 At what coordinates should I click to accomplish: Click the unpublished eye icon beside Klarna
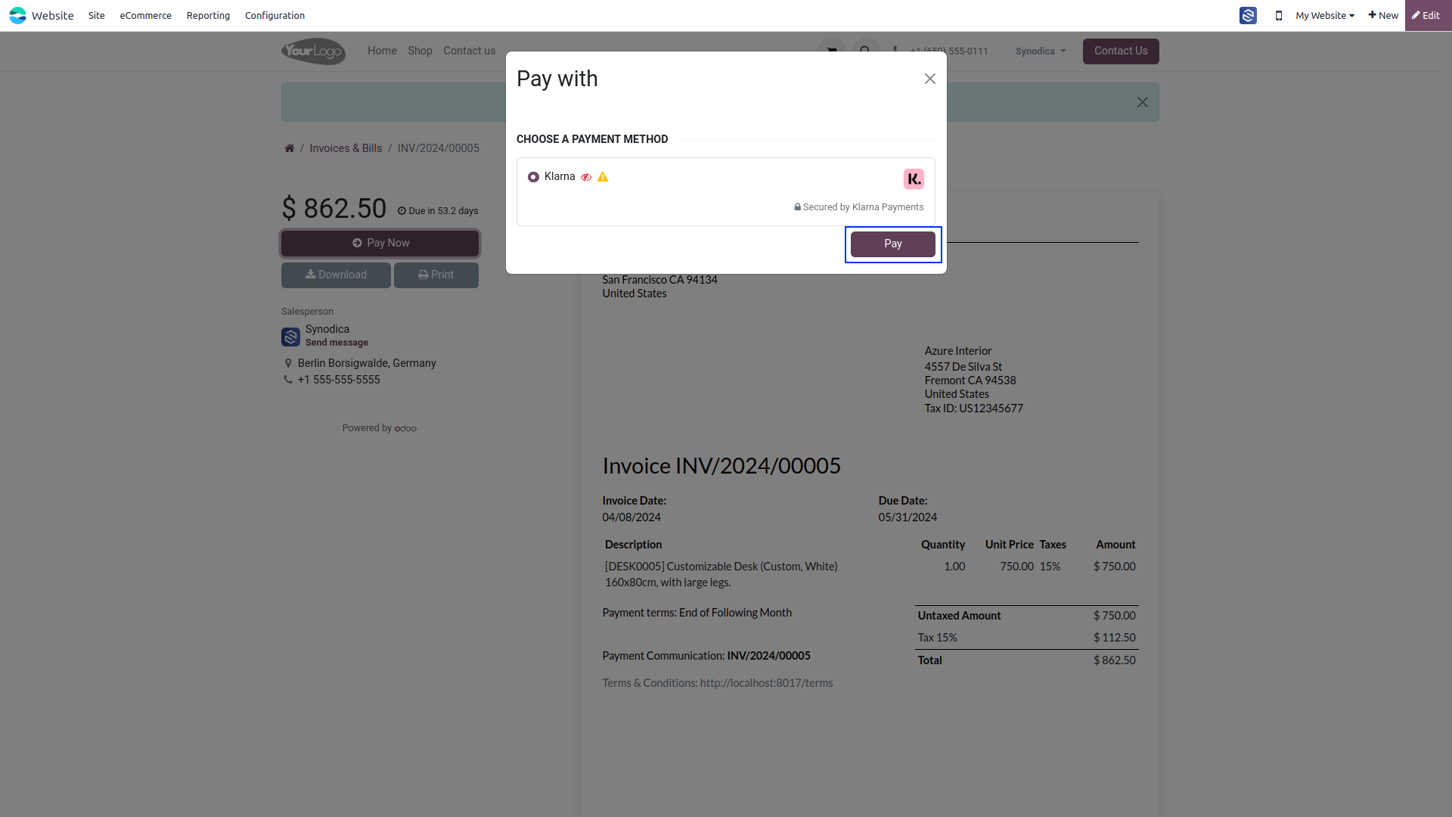[586, 177]
